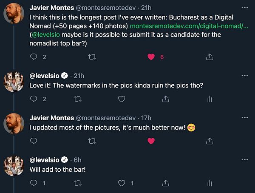Share Javier's Bucharest Digital Nomad tweet
Viewport: 255px width, 193px height.
click(209, 56)
